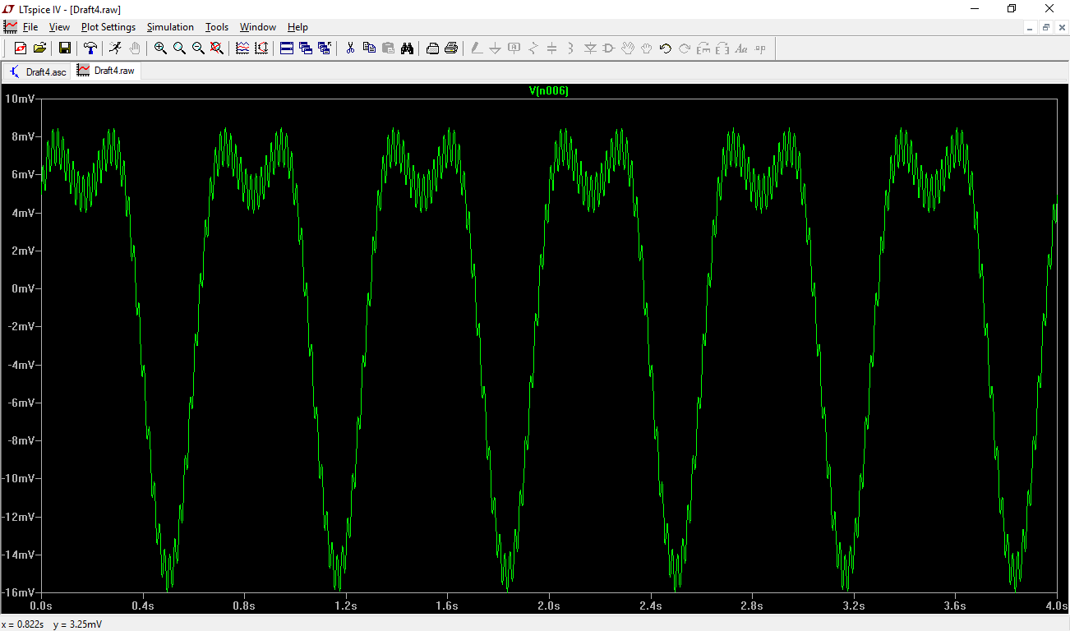The image size is (1070, 631).
Task: Select the SPICE directive .op tool
Action: coord(760,48)
